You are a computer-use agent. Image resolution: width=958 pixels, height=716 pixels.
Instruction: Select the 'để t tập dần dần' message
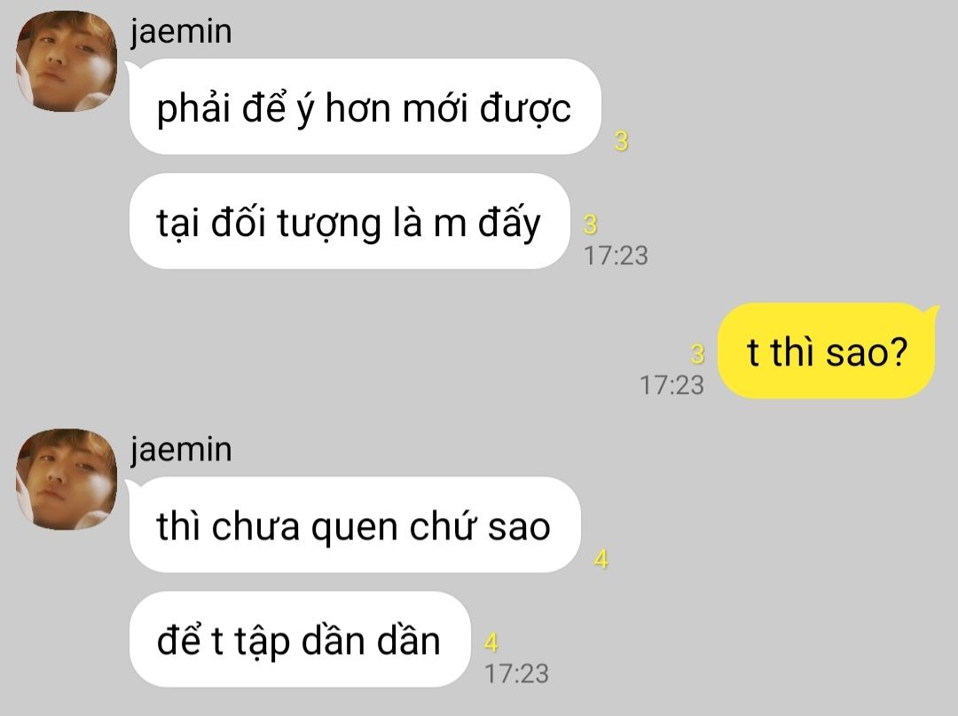(x=300, y=639)
